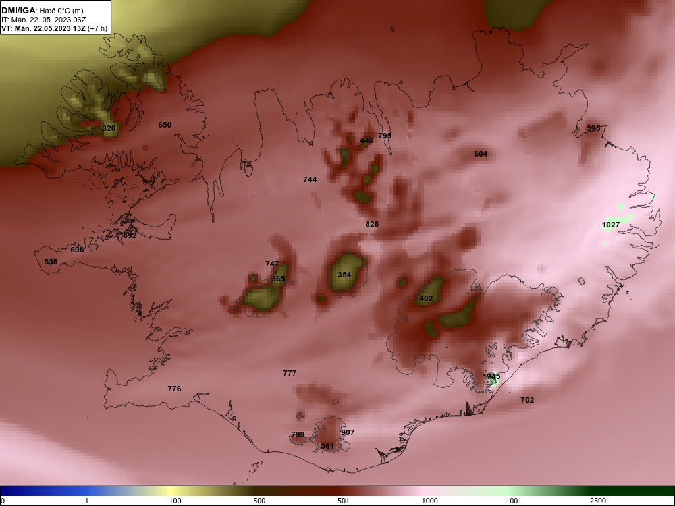
Task: Click the map value label 828
Action: tap(372, 224)
